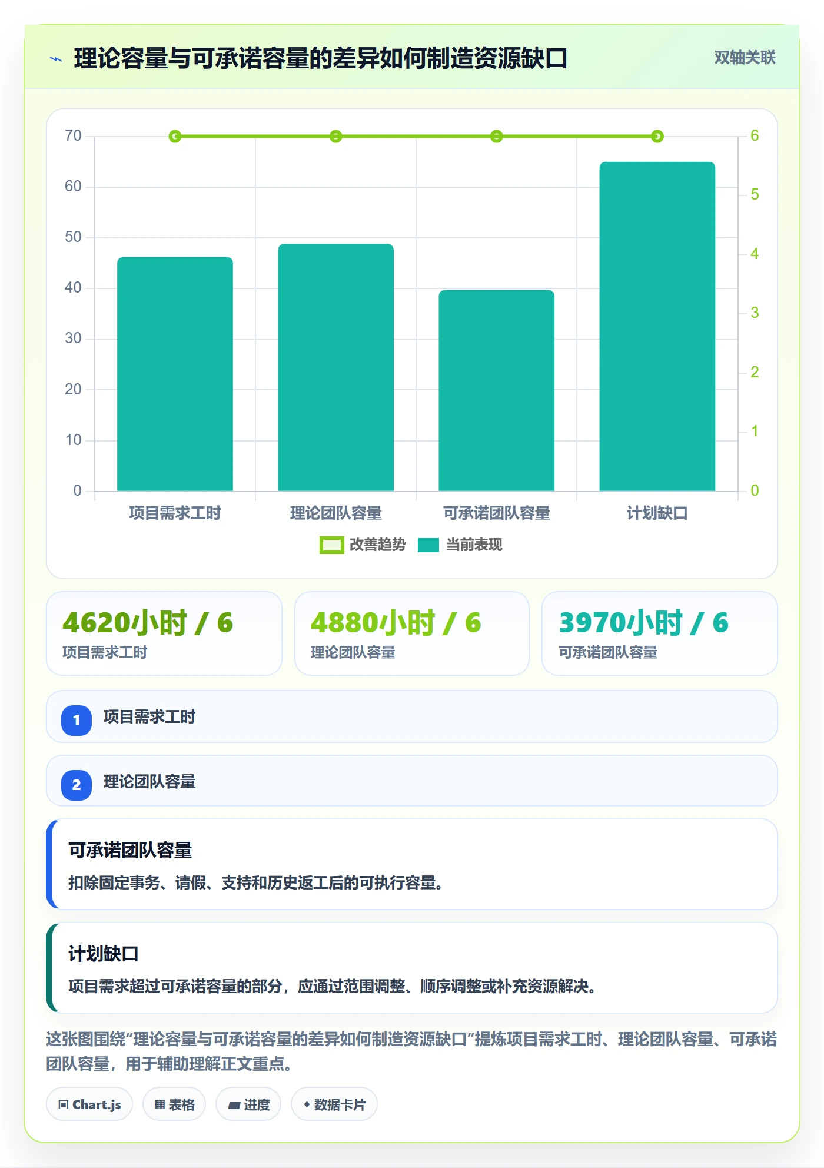Click the diamond icon in the 数据卡片 tag

click(x=307, y=1104)
